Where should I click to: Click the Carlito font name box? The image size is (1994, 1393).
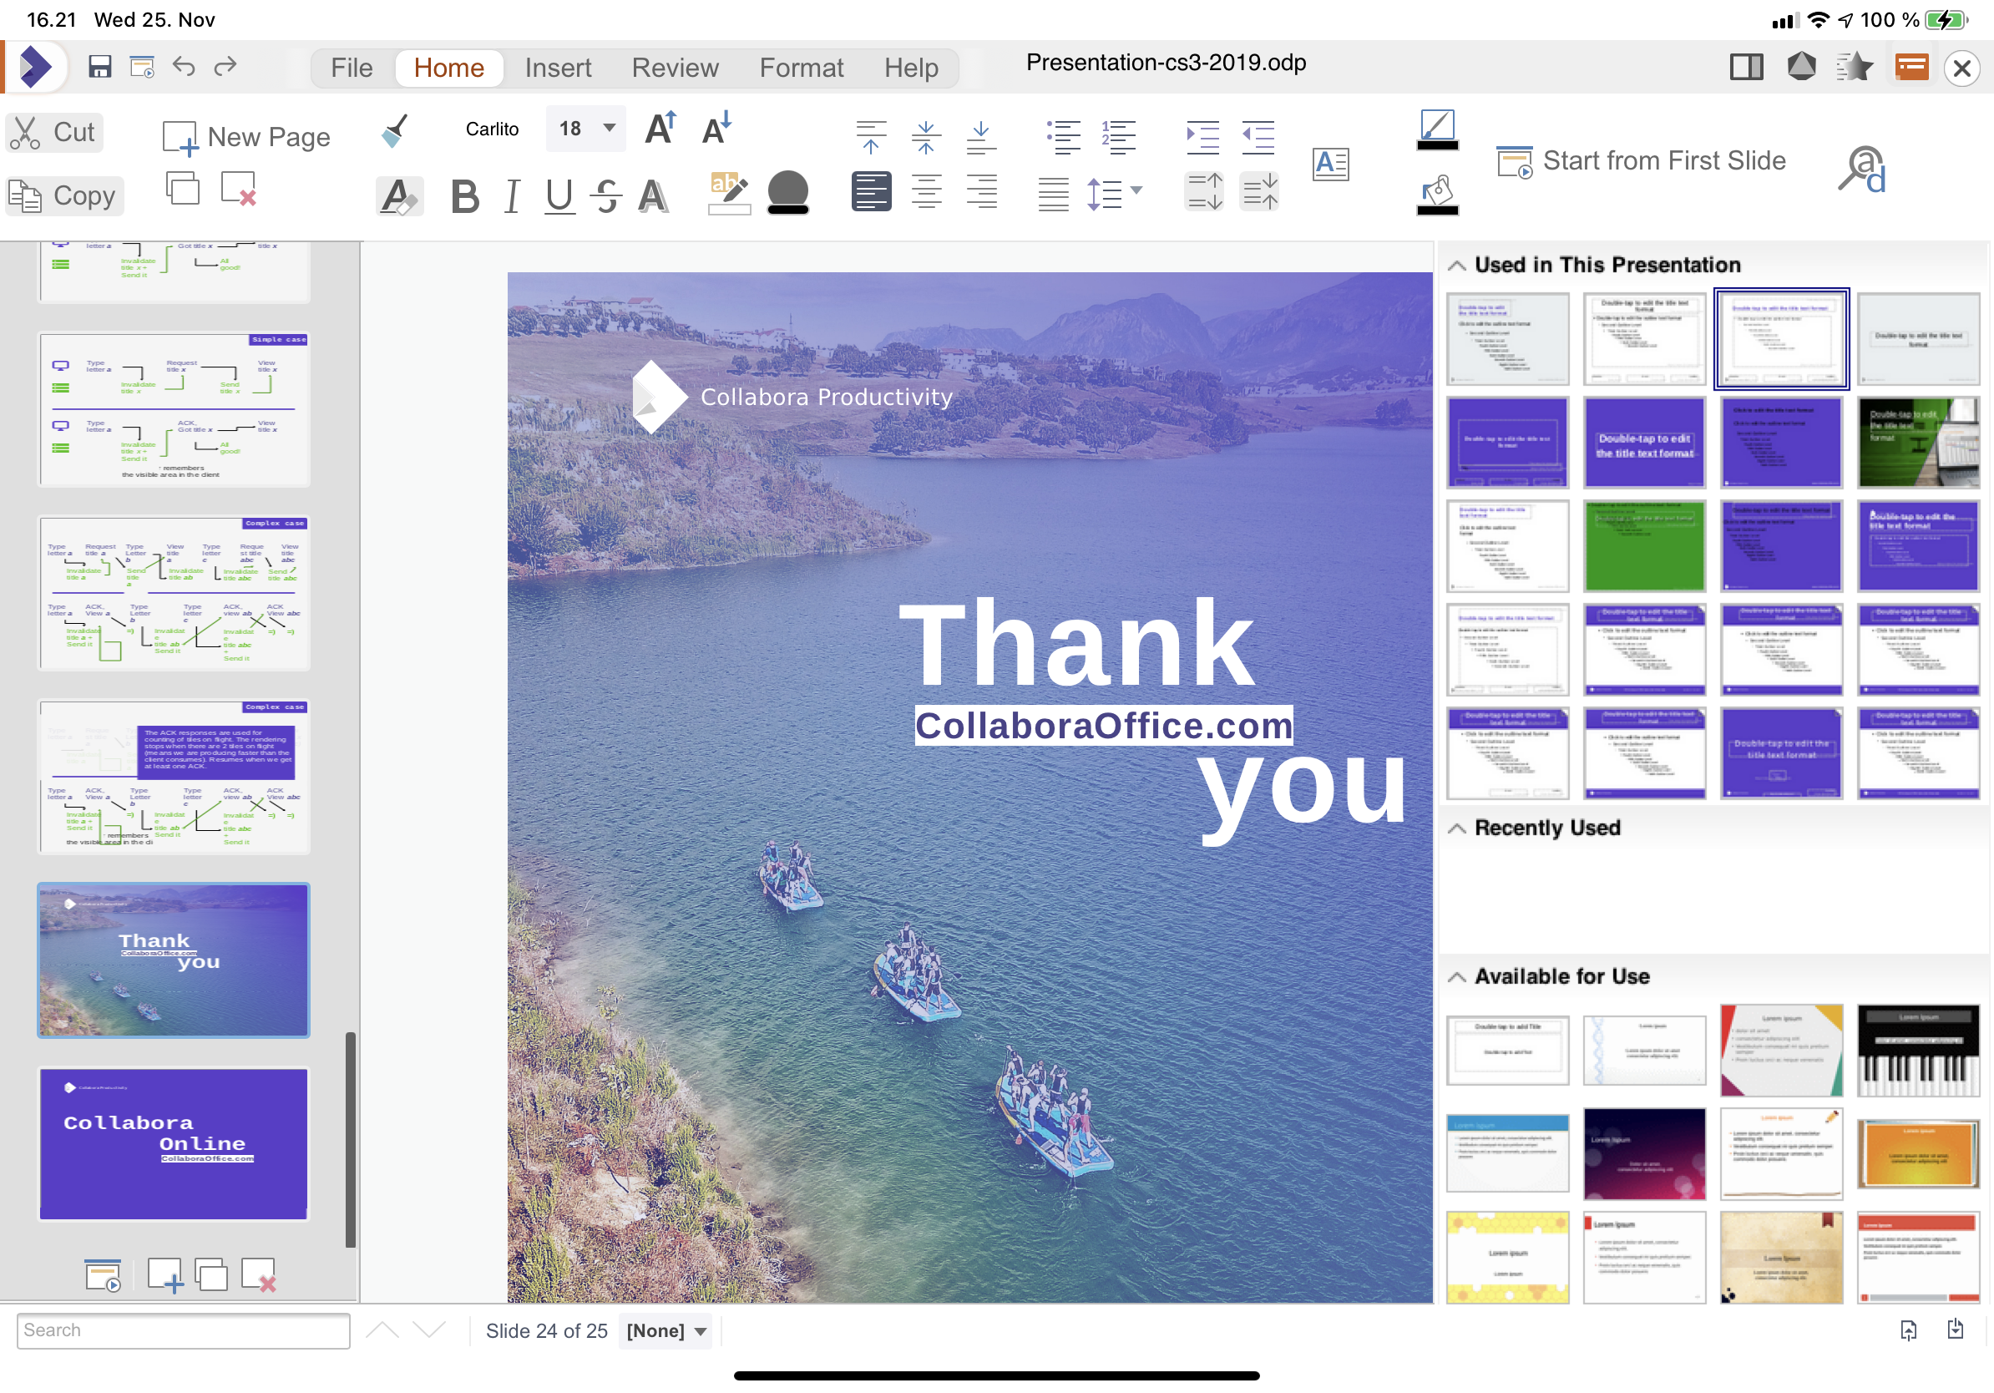(x=493, y=129)
